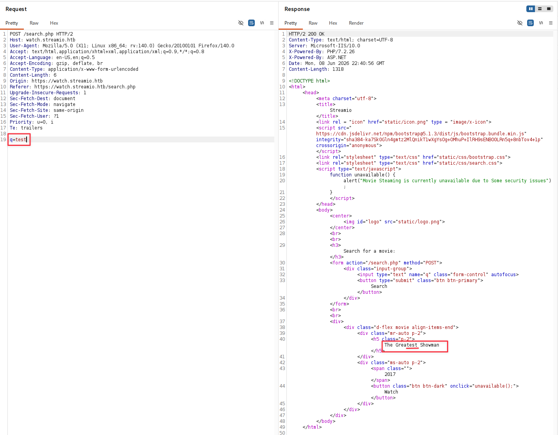Viewport: 558px width, 435px height.
Task: Click the integrity sha384 attribute line
Action: tap(430, 140)
